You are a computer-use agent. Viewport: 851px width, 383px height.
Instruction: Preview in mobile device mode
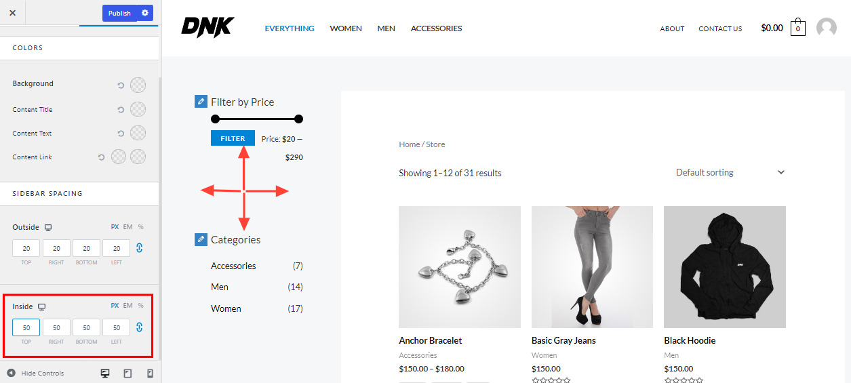[150, 374]
